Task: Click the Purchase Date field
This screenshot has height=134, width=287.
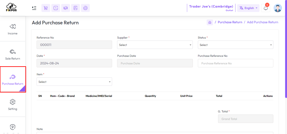Action: point(155,63)
